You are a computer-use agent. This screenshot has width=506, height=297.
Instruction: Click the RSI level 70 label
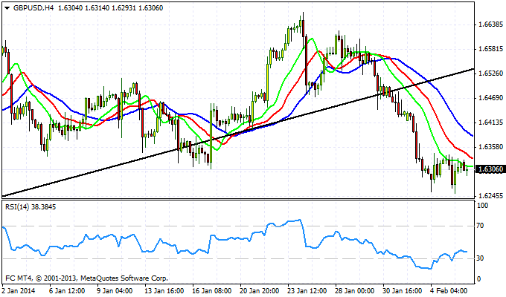[x=481, y=226]
